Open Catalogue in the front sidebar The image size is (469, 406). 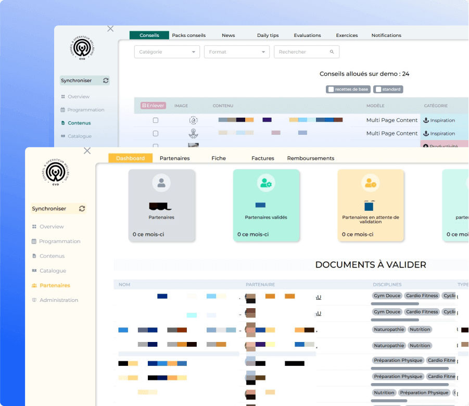point(53,271)
